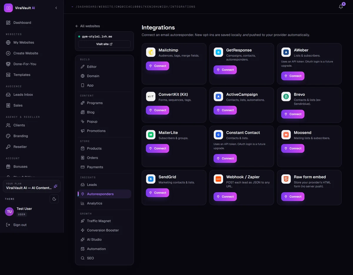
Task: Connect the Mailchimp integration
Action: (157, 66)
